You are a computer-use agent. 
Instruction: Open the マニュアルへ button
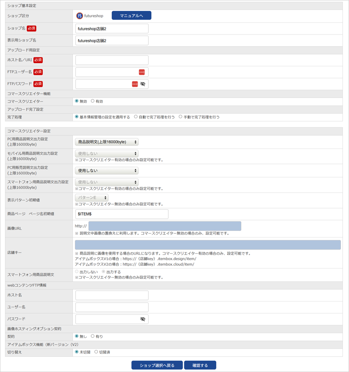(x=131, y=15)
